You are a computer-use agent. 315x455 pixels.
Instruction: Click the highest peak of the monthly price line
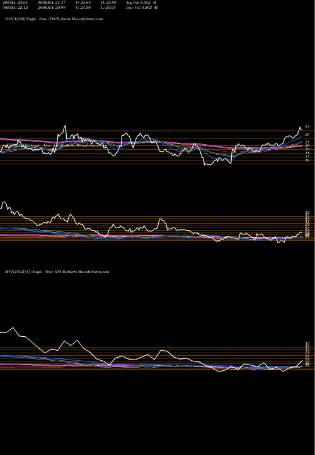(13, 327)
